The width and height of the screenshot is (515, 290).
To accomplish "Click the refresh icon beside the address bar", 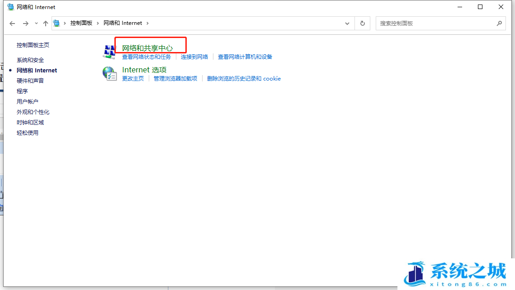I will click(x=362, y=23).
